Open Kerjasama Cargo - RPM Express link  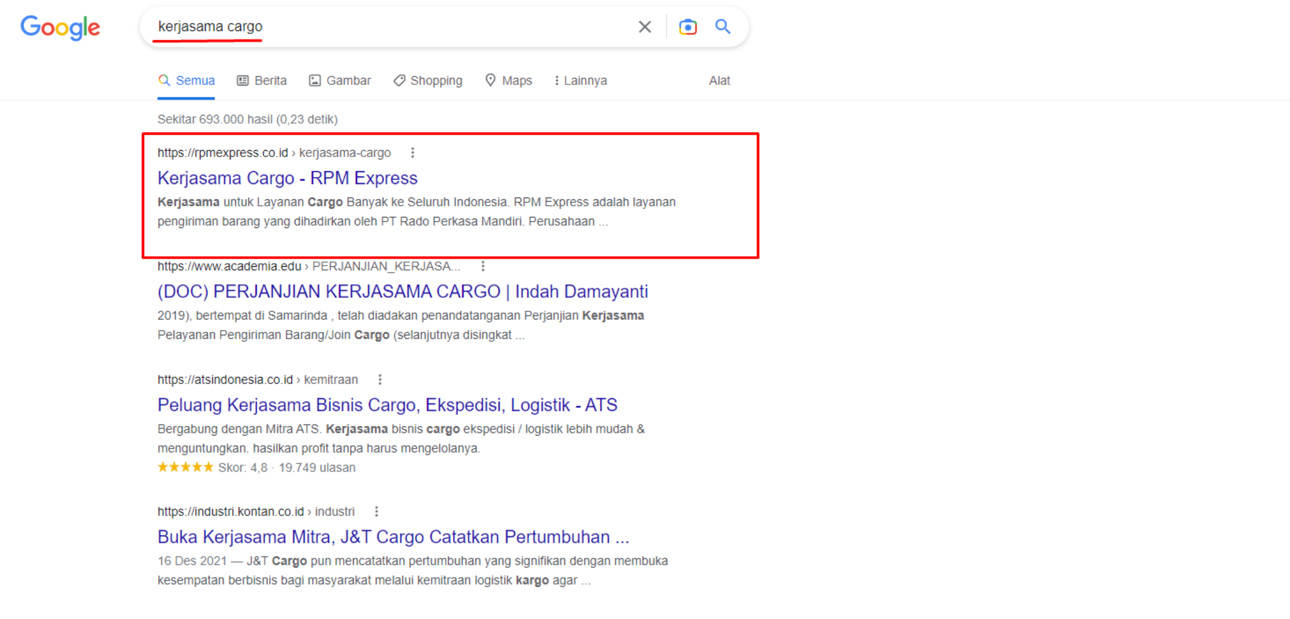point(287,178)
